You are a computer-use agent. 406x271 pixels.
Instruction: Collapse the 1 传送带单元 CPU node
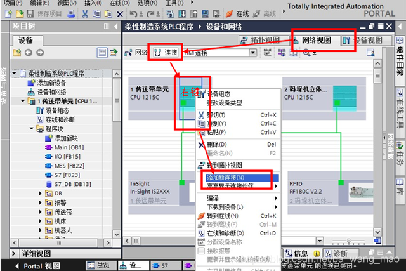[23, 101]
